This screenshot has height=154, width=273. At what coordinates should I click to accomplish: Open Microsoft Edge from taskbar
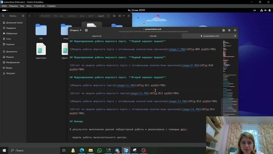82,150
